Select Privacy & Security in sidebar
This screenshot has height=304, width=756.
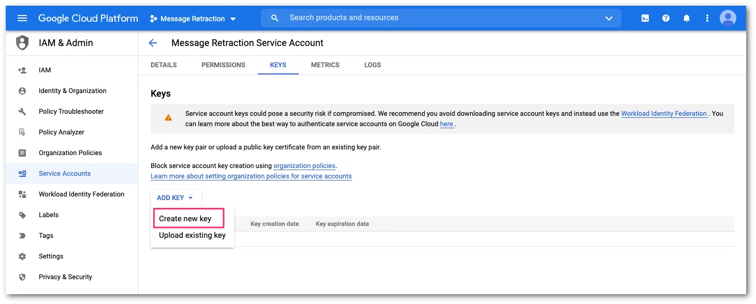(65, 277)
